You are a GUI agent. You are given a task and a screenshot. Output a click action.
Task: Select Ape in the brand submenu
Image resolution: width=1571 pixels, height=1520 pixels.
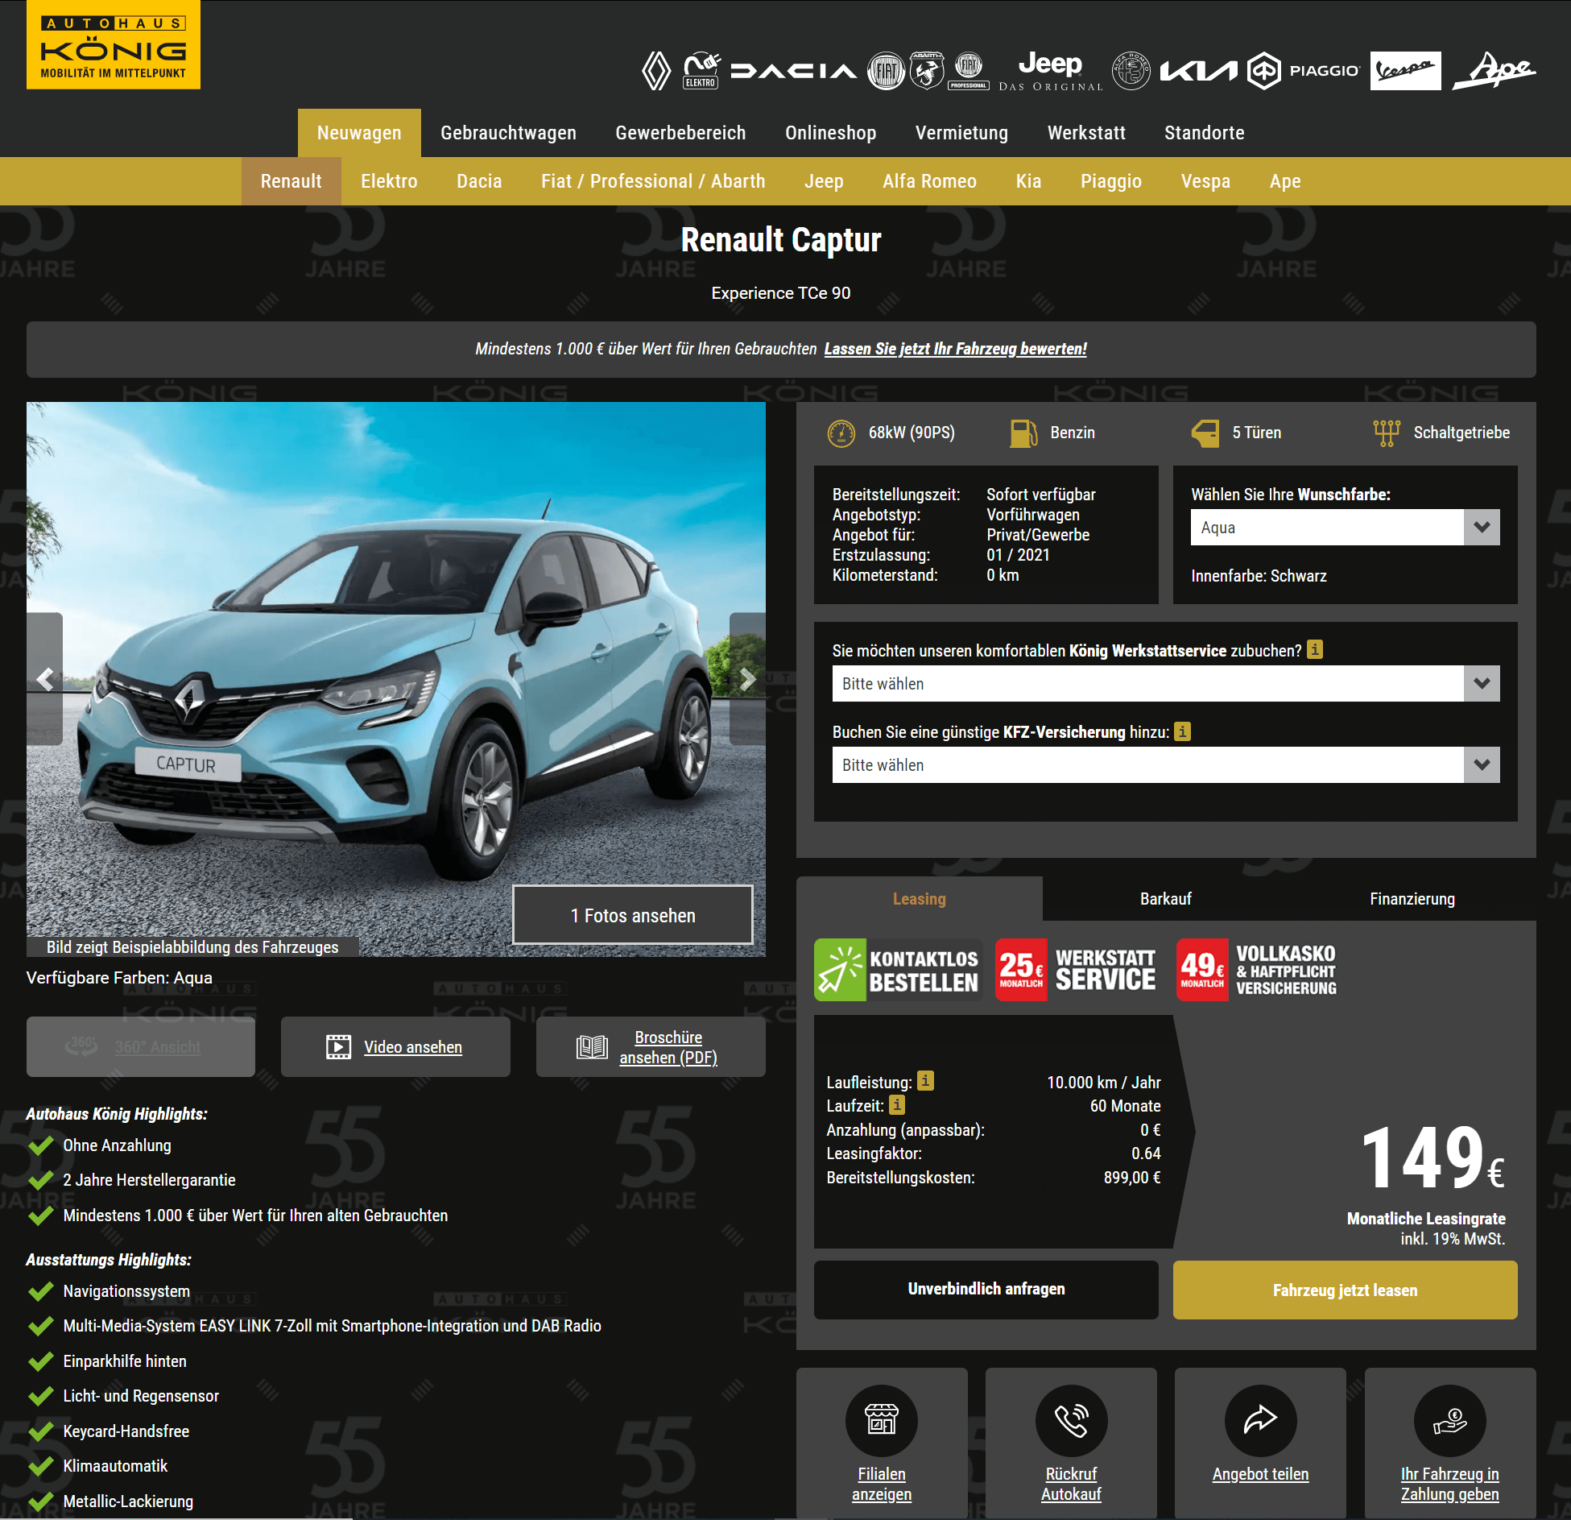pyautogui.click(x=1285, y=181)
